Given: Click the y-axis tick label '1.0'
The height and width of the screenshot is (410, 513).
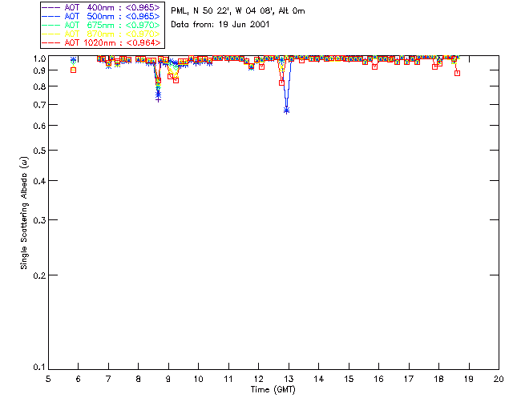Looking at the screenshot, I should (x=39, y=58).
